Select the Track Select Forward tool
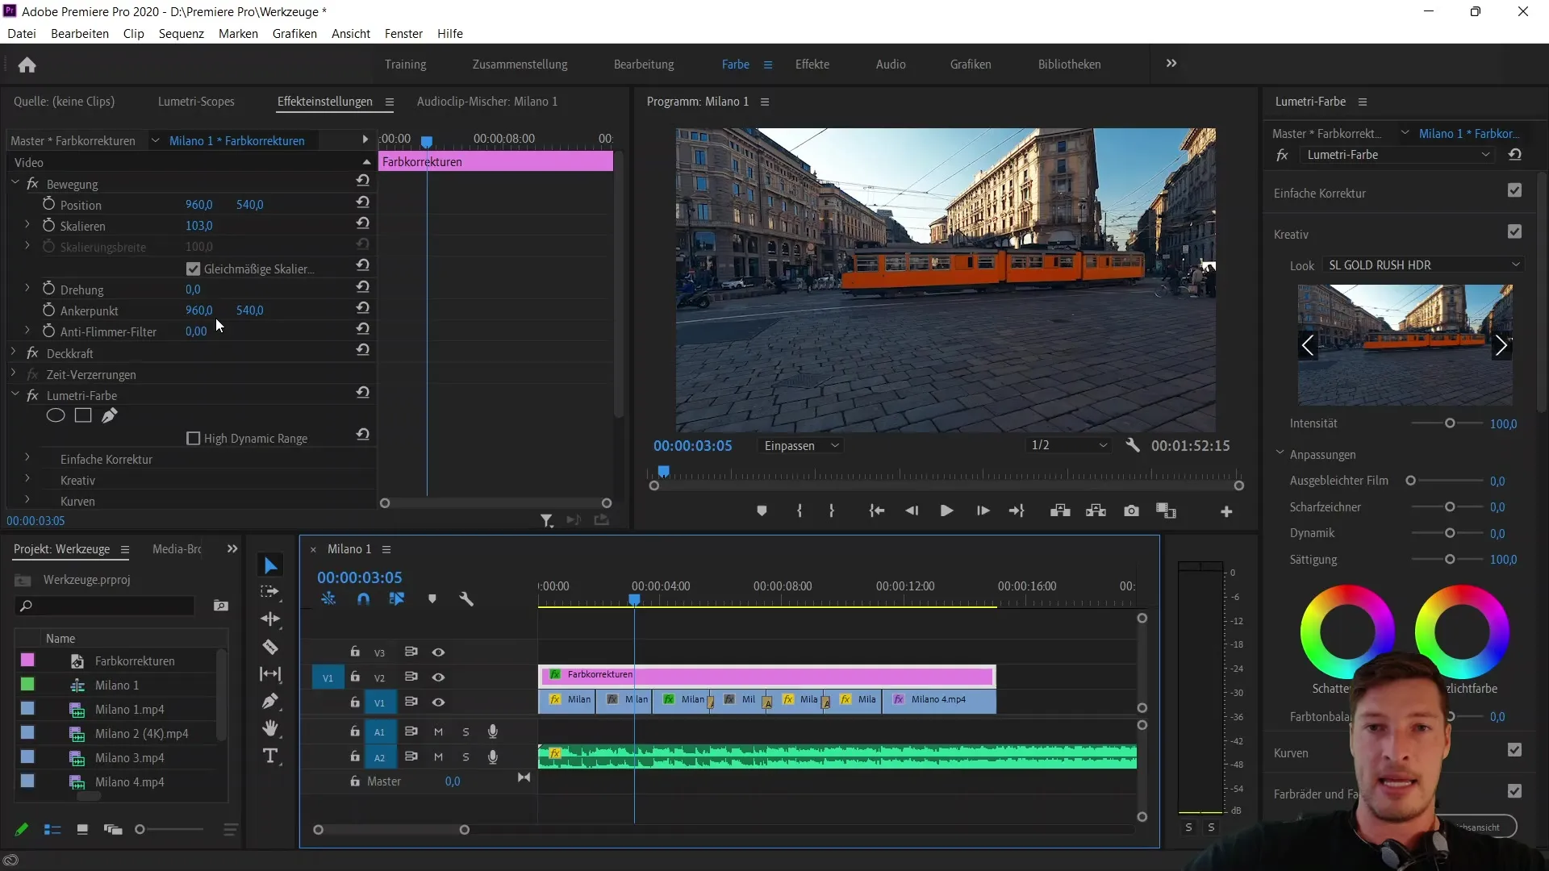The height and width of the screenshot is (871, 1549). click(270, 592)
